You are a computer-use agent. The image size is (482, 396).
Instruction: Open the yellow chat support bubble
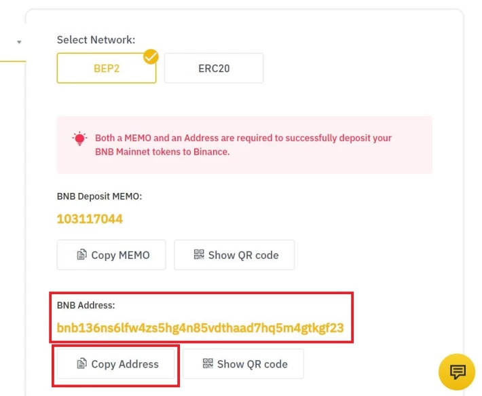[x=457, y=372]
